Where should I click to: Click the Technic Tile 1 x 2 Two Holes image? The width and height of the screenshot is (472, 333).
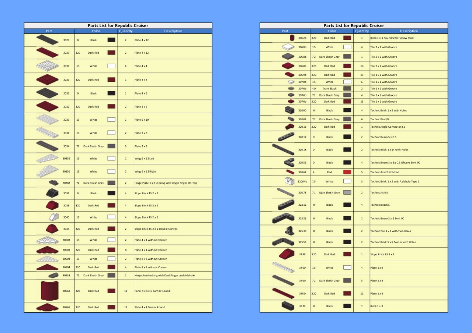[289, 231]
